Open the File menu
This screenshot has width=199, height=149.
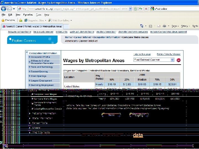3,15
